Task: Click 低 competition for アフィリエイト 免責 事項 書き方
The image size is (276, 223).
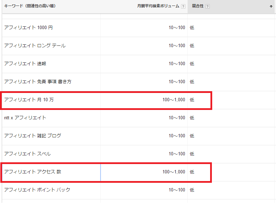Action: tap(192, 82)
